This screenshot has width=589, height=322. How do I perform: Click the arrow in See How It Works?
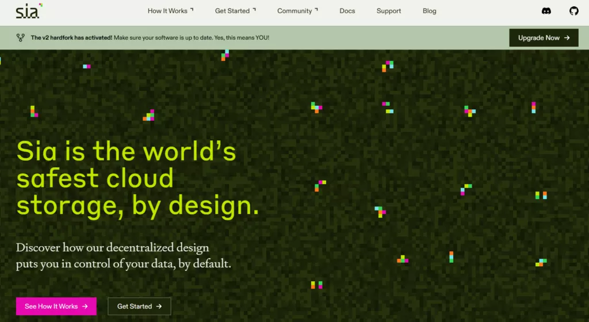pos(85,306)
